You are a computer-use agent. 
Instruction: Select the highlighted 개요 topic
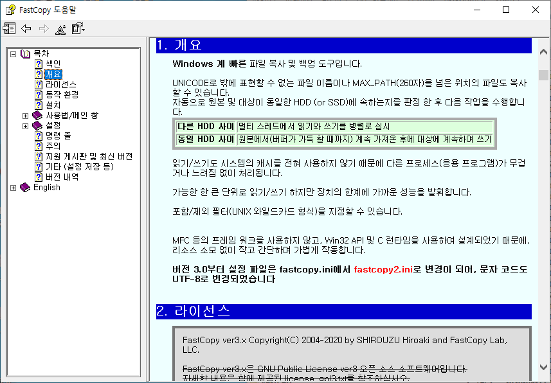tap(53, 74)
